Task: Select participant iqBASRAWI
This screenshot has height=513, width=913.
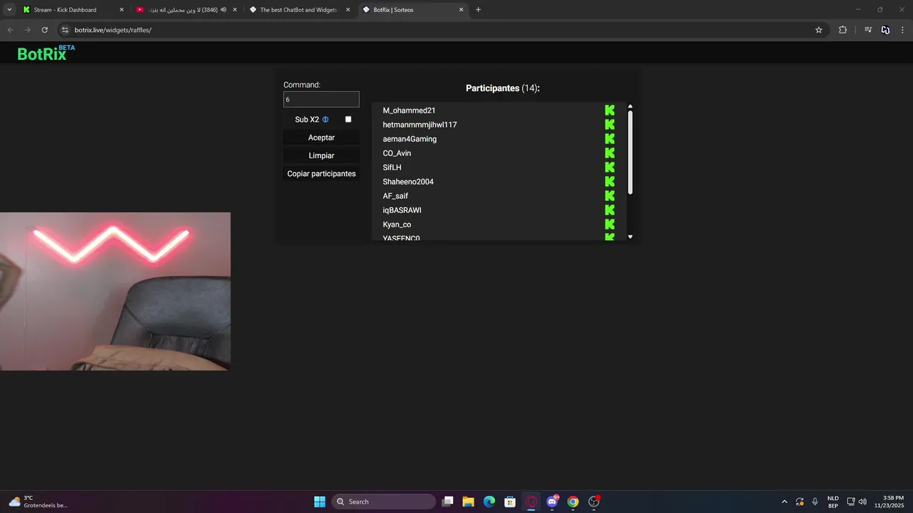Action: click(x=402, y=210)
